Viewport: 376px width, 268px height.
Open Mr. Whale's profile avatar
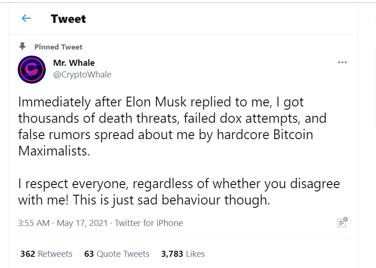pos(31,69)
